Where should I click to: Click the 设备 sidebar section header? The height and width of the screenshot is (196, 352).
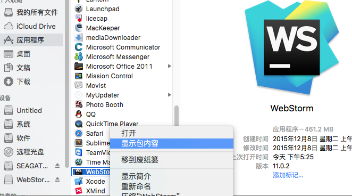pos(5,98)
